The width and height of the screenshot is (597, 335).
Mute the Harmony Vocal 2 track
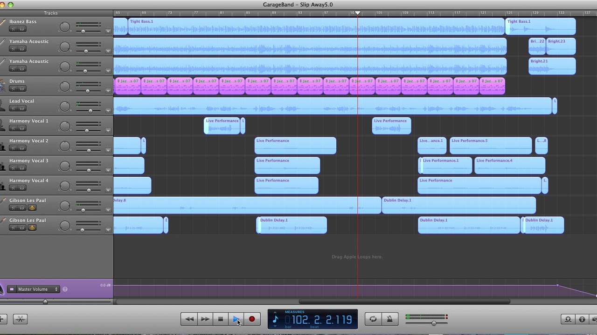point(13,148)
